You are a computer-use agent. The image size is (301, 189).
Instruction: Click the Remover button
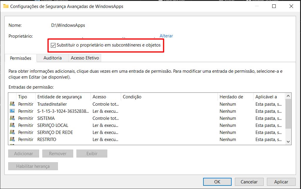coord(58,153)
